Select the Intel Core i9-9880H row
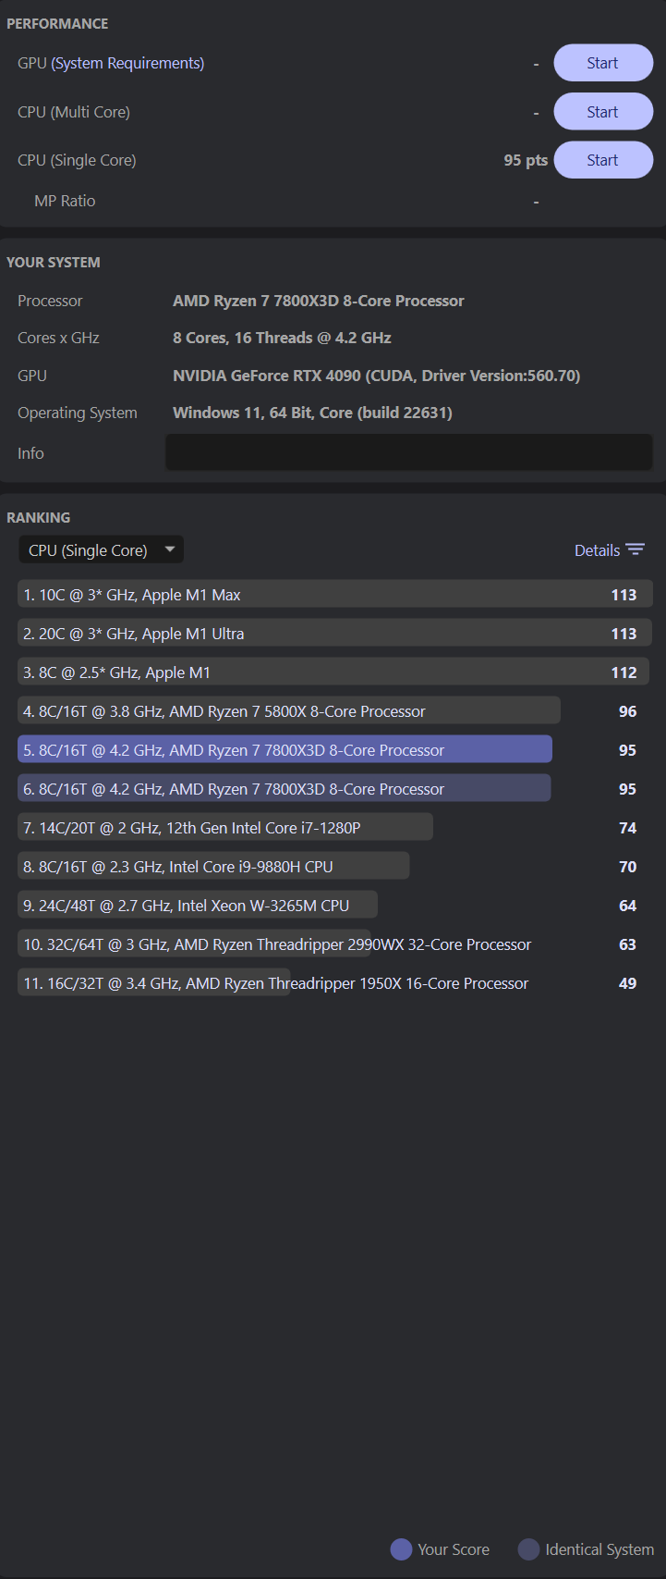Screen dimensions: 666x1579 coord(334,867)
